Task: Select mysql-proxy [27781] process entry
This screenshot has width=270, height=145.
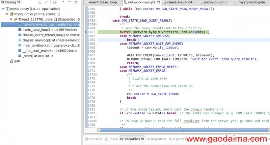Action: point(37,14)
